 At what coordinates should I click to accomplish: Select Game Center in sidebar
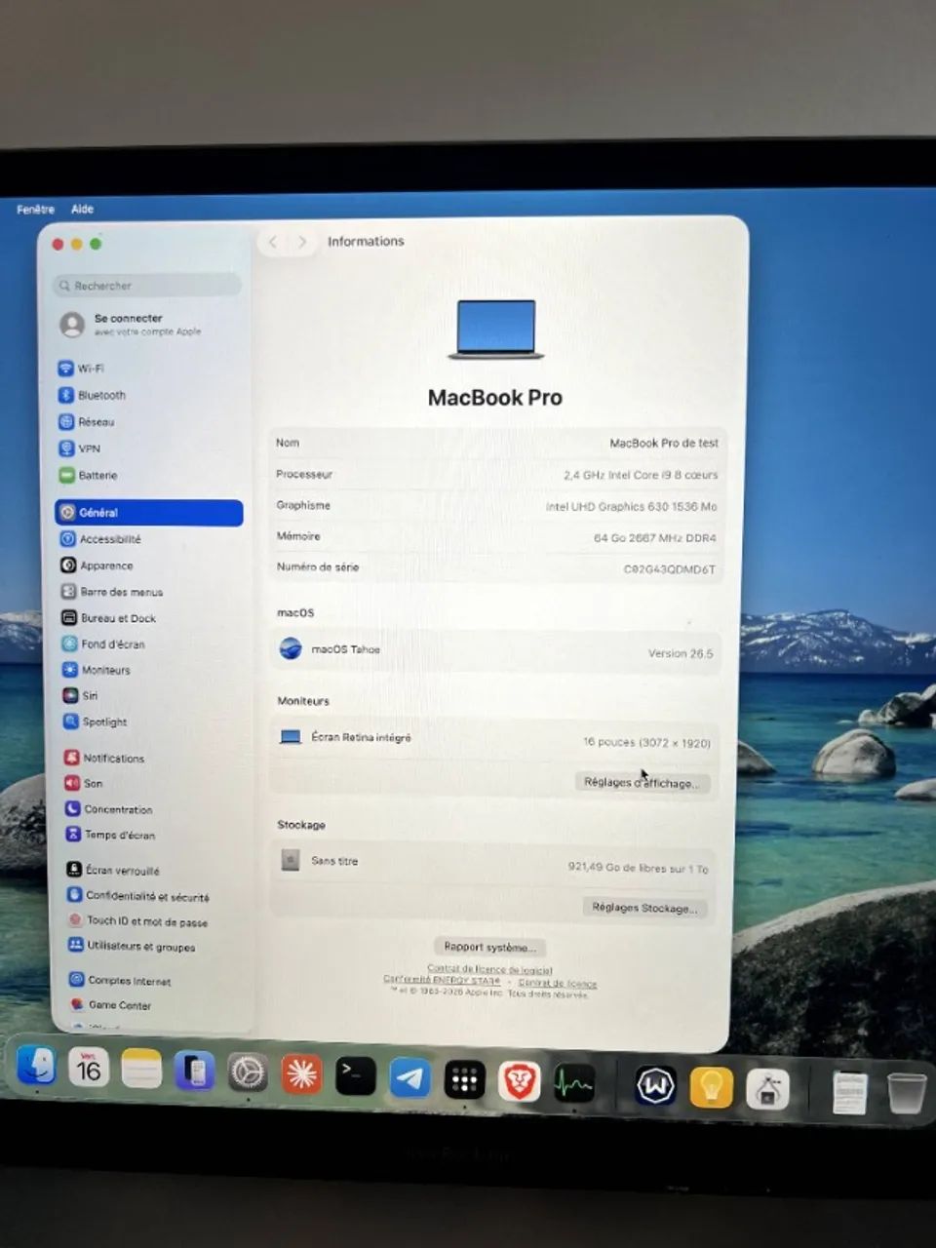[x=110, y=1004]
